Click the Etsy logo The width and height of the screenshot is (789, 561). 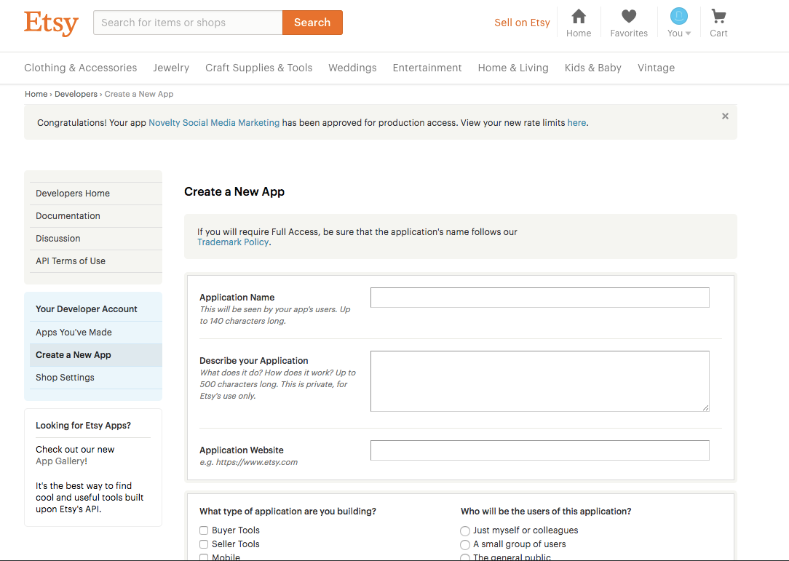coord(52,23)
